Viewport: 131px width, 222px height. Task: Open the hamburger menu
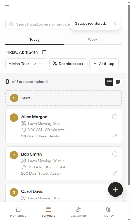7,6
